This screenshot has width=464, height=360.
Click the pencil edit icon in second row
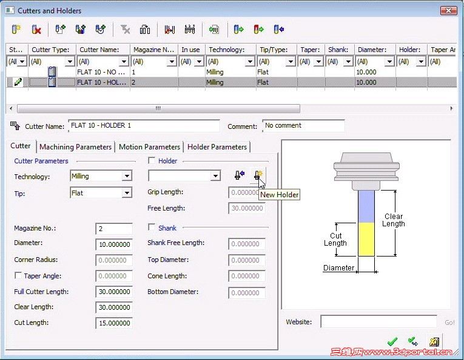[x=18, y=82]
